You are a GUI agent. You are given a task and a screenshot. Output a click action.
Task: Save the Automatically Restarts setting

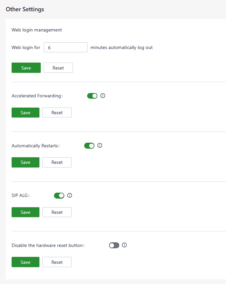coord(26,162)
